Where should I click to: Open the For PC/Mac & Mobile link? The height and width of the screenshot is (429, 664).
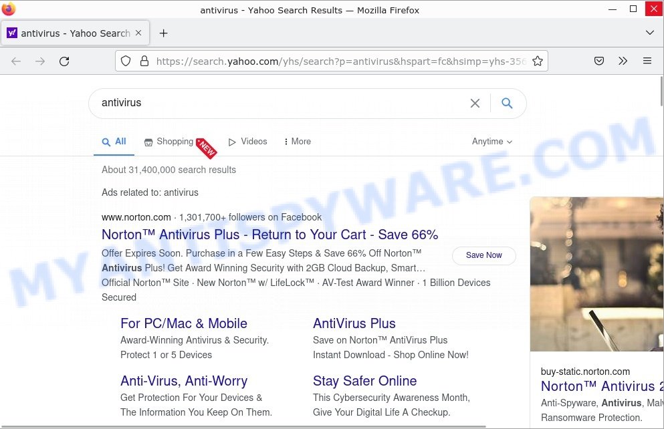point(184,323)
